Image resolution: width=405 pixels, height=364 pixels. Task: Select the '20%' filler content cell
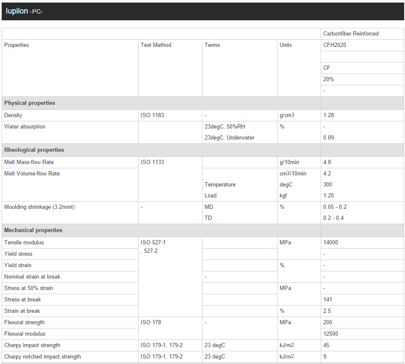click(362, 79)
